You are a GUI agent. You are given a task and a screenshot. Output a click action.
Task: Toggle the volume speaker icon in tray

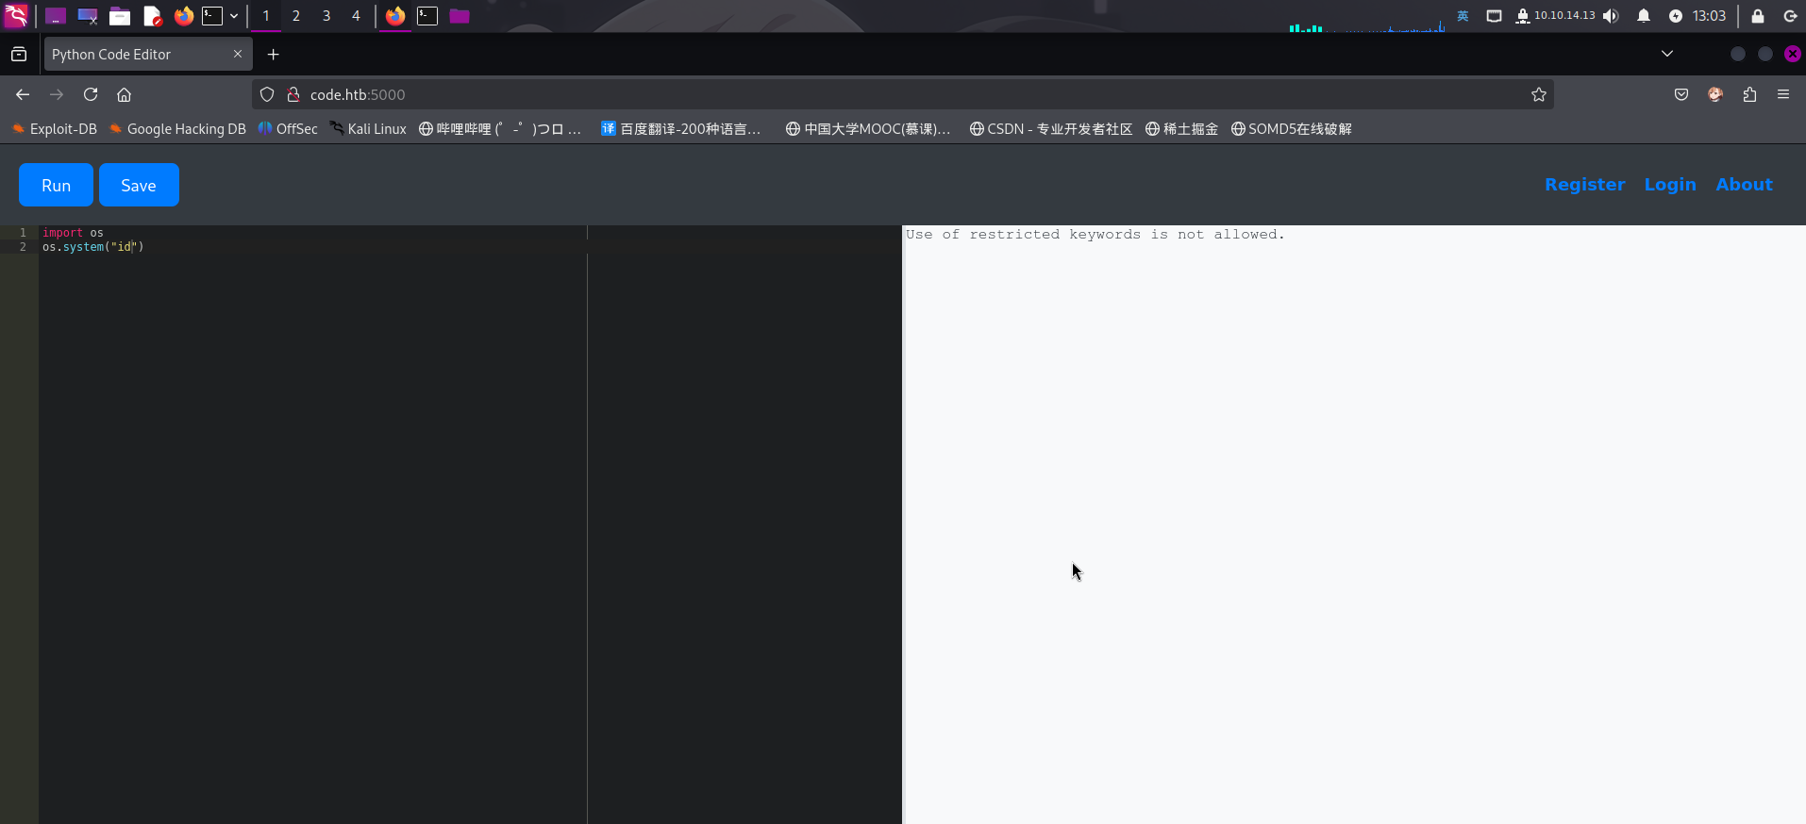tap(1611, 16)
